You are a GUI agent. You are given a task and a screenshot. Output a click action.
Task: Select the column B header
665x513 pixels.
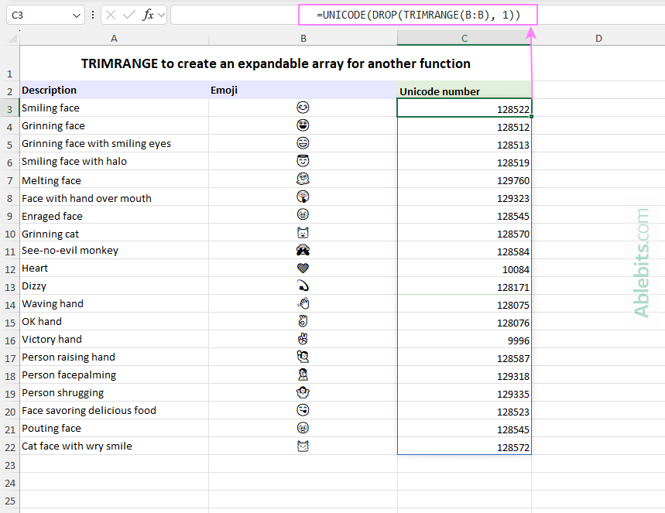[x=303, y=37]
